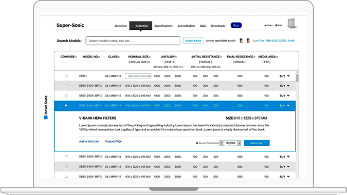
Task: Click the product thumbnail image beside Print
Action: click(x=292, y=24)
